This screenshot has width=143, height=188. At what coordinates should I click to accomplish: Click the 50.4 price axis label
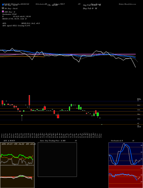click(139, 114)
